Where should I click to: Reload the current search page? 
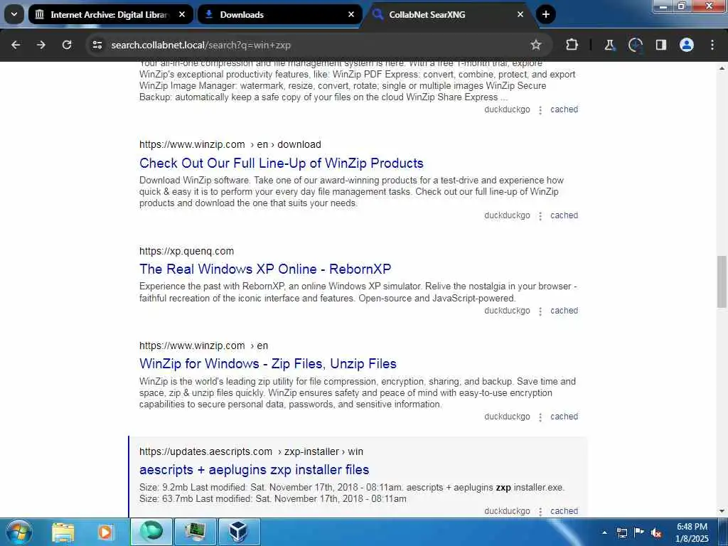67,45
